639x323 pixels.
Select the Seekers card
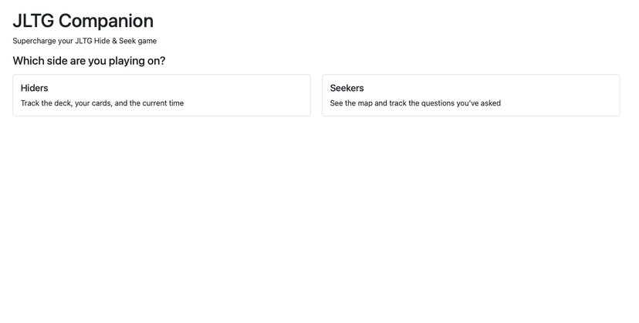pyautogui.click(x=471, y=96)
